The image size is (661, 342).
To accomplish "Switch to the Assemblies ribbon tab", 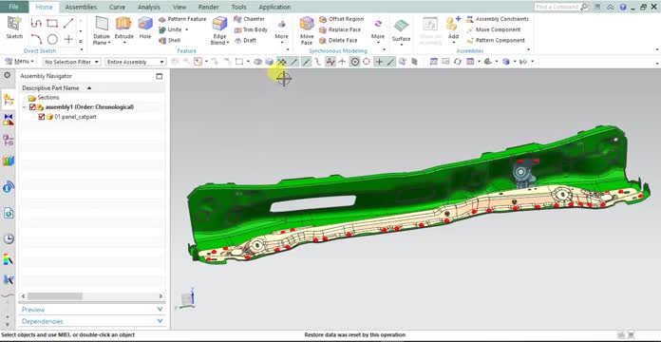I will pyautogui.click(x=81, y=8).
